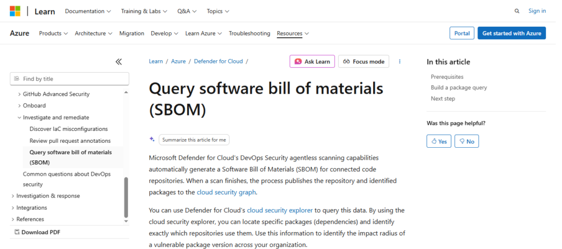The image size is (562, 249).
Task: Open the Develop menu
Action: click(165, 33)
